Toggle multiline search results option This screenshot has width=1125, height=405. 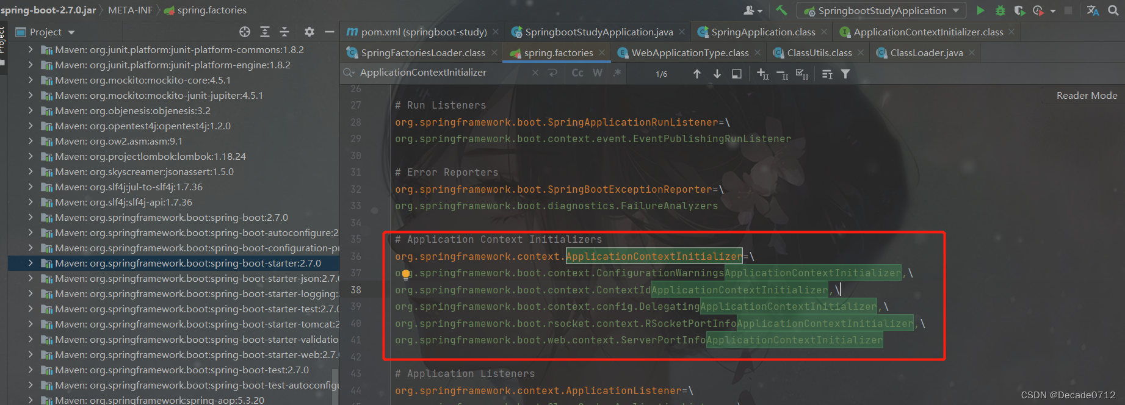click(827, 74)
